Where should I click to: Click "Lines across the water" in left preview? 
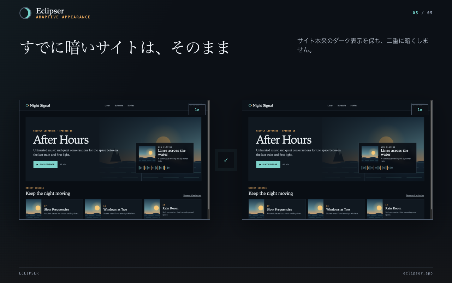coord(172,152)
